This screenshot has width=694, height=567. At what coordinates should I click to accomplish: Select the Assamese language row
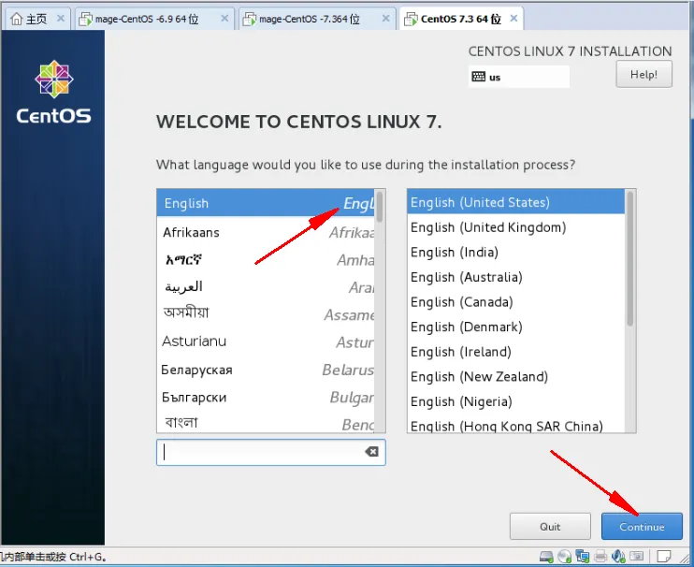point(266,314)
